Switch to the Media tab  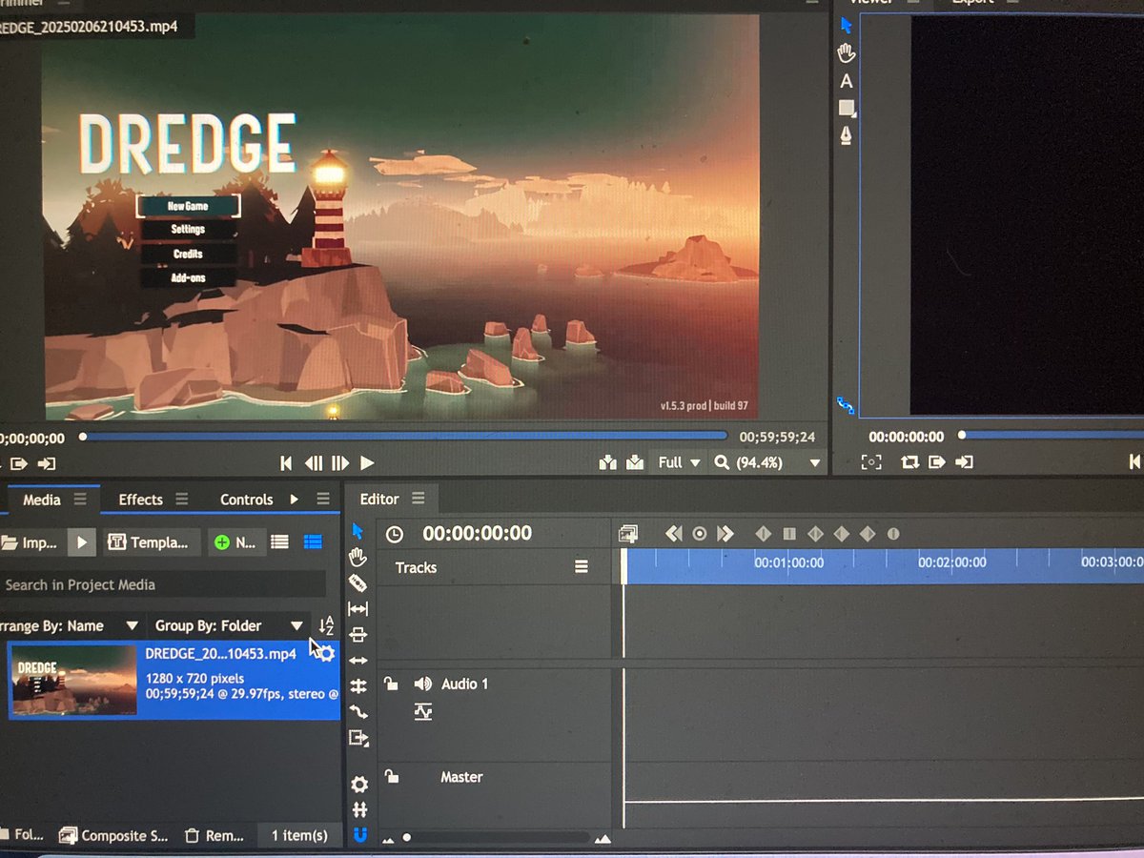(x=41, y=499)
